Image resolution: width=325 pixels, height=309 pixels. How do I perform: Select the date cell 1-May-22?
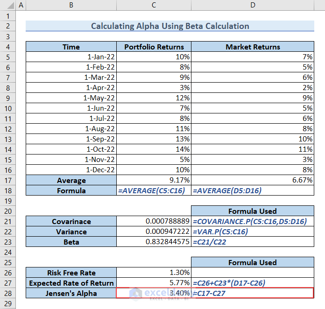[x=71, y=98]
